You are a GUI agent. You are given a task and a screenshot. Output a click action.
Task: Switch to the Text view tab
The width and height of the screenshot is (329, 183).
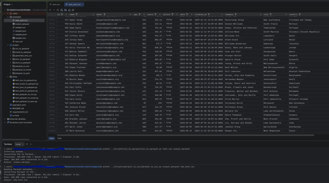tap(59, 138)
